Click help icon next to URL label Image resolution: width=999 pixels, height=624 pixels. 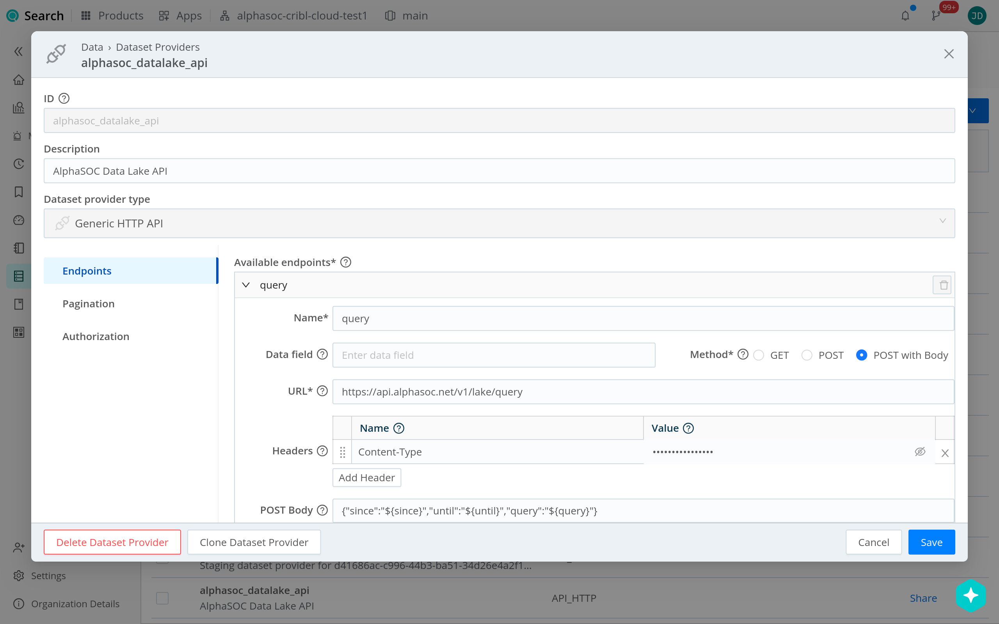click(x=322, y=391)
